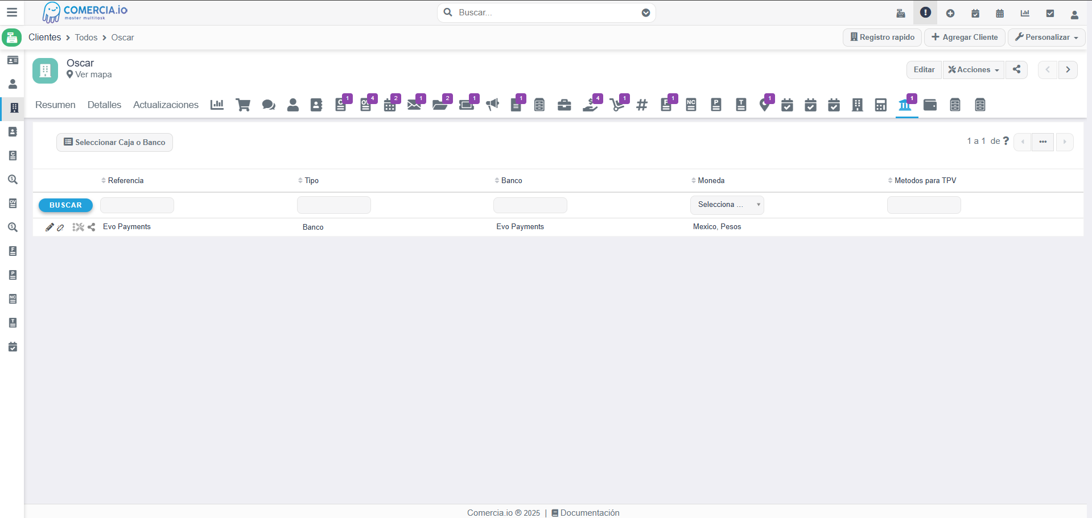The height and width of the screenshot is (518, 1092).
Task: Click the Tipo filter input field
Action: 334,205
